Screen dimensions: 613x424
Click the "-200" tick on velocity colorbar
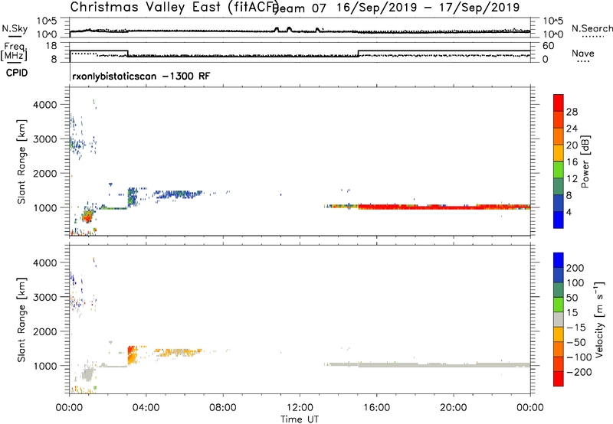579,372
